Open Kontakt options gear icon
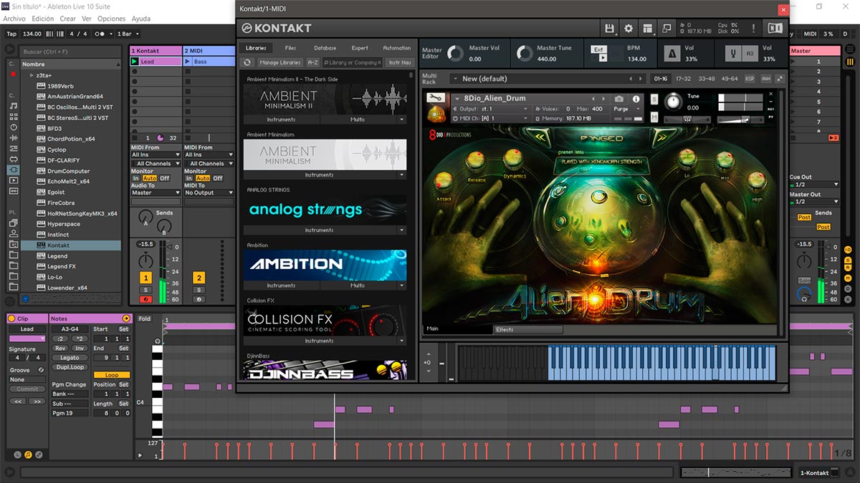The width and height of the screenshot is (860, 483). tap(629, 28)
